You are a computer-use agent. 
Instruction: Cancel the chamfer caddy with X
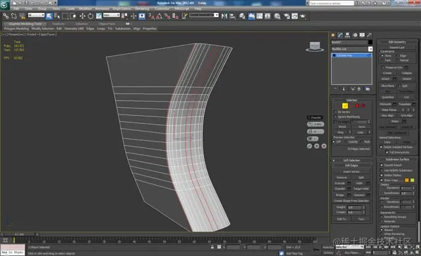tap(324, 146)
